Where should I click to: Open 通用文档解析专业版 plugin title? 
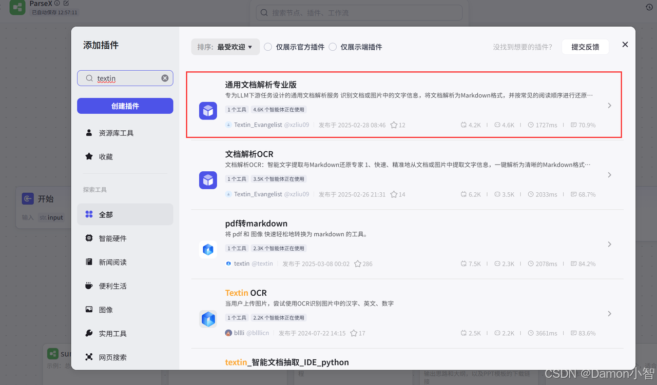pos(261,85)
